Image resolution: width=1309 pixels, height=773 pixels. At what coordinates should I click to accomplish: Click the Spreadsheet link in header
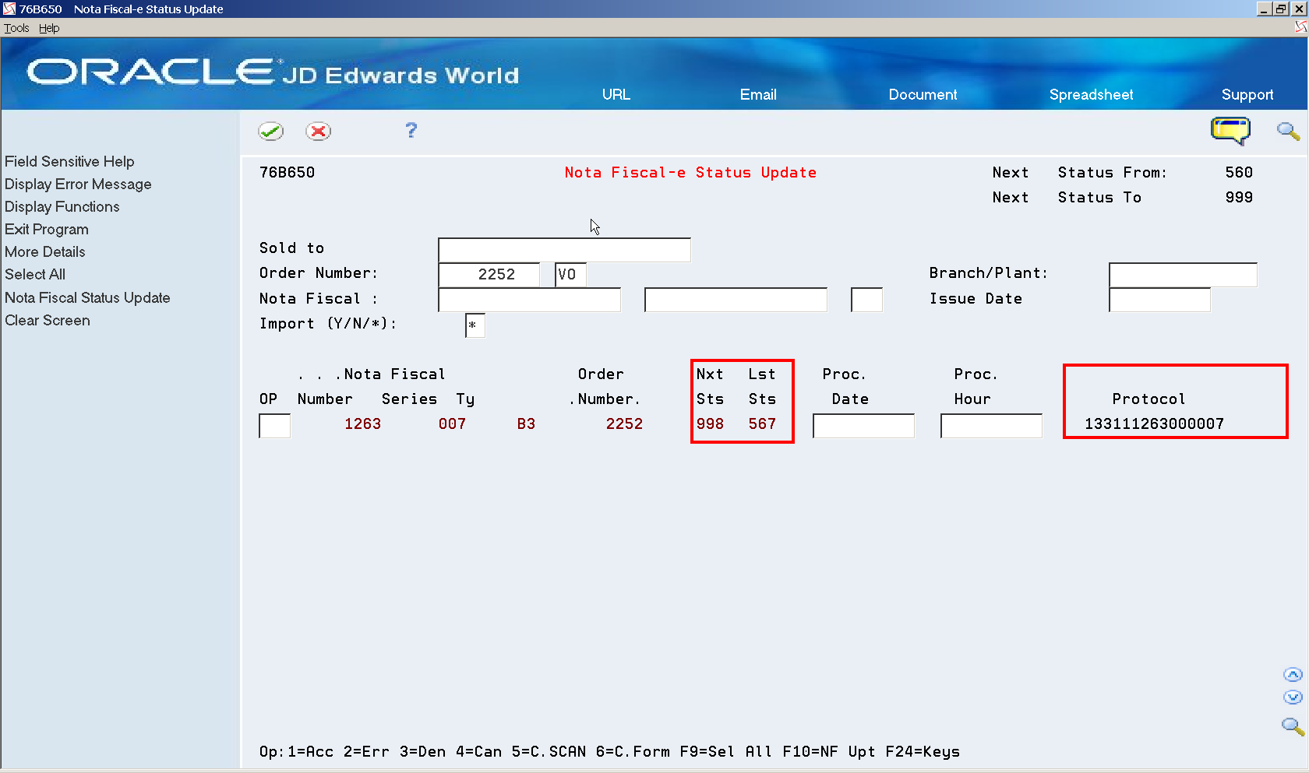(x=1091, y=94)
